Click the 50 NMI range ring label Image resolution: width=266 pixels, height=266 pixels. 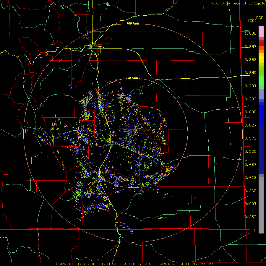coord(133,78)
